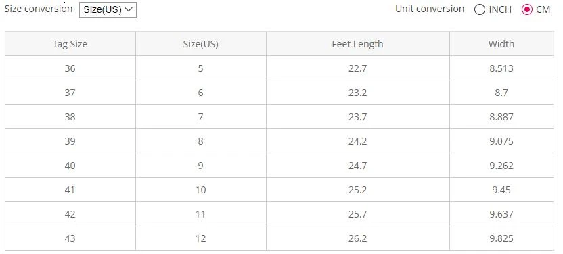Image resolution: width=563 pixels, height=254 pixels.
Task: Click the width 9.45 cell
Action: coord(501,190)
